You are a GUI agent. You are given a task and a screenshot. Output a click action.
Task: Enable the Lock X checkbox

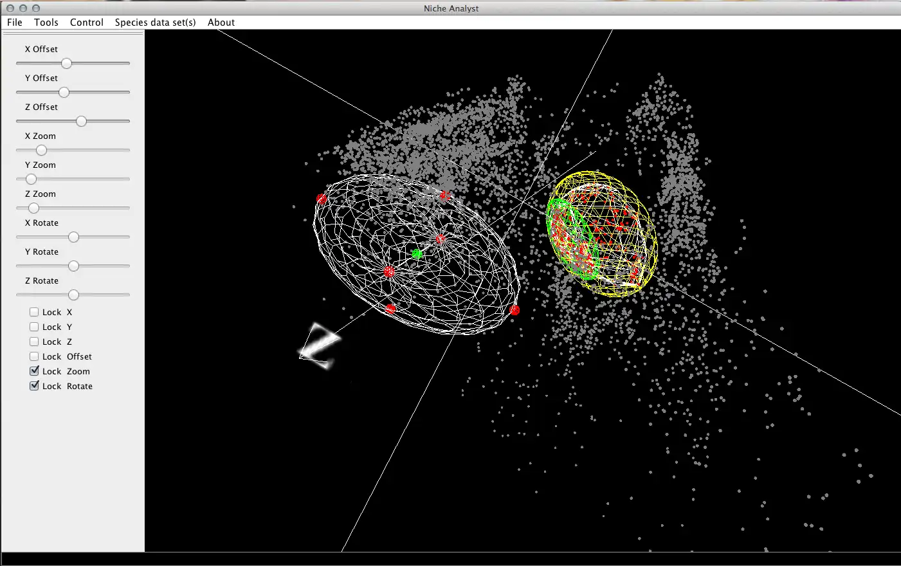pos(34,312)
